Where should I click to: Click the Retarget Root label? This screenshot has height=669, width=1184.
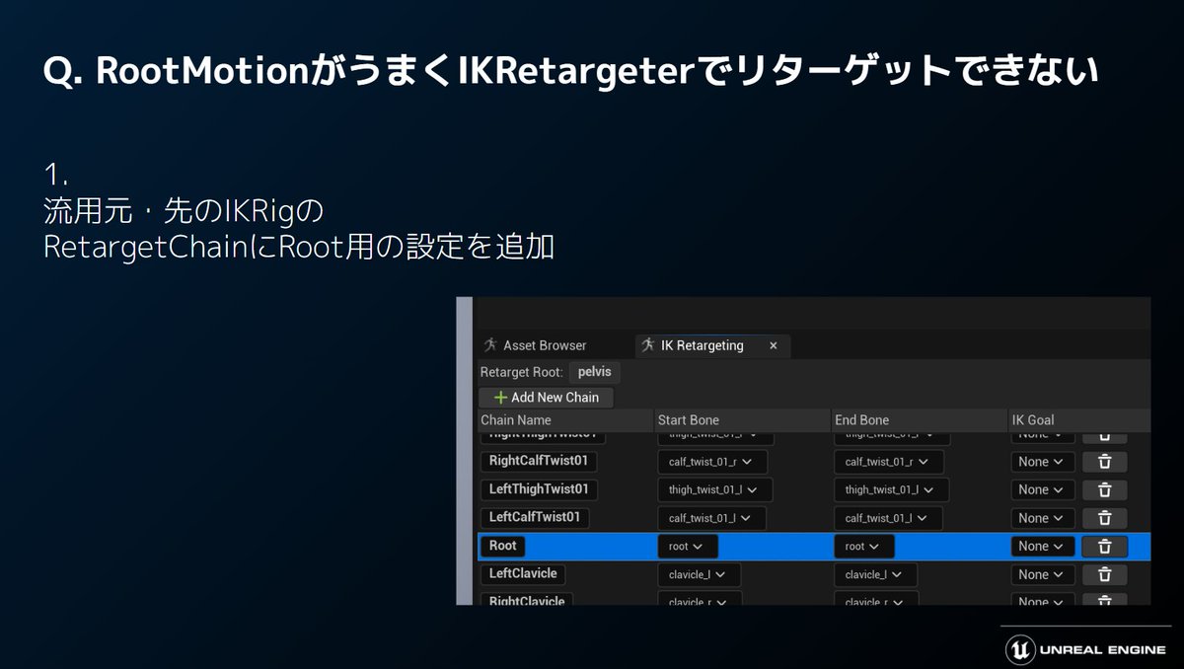coord(521,372)
